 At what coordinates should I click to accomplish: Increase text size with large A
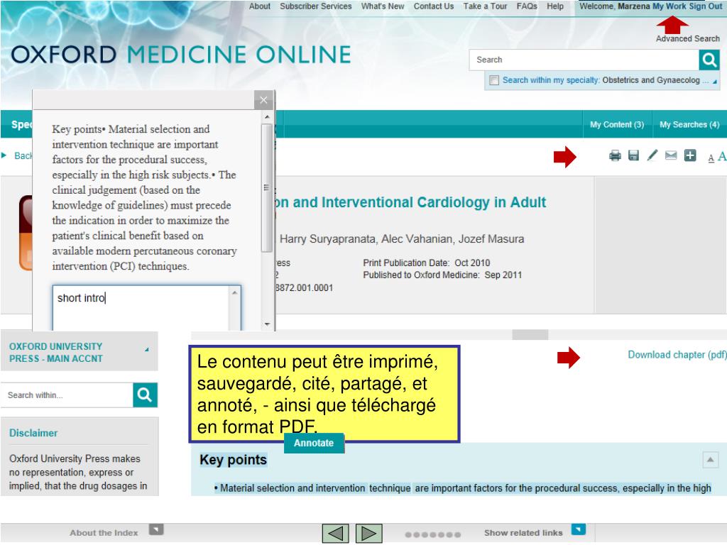722,157
